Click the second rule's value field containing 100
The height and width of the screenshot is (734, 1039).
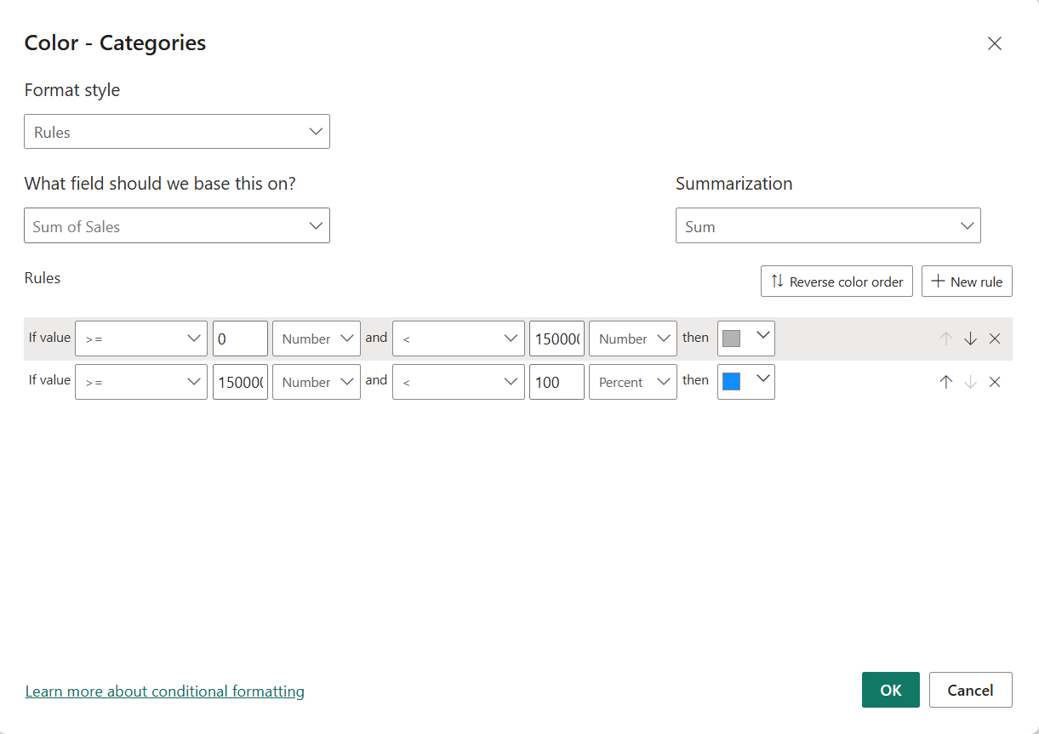[557, 382]
